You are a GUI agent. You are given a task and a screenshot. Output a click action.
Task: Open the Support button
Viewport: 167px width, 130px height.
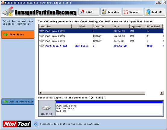tap(133, 12)
